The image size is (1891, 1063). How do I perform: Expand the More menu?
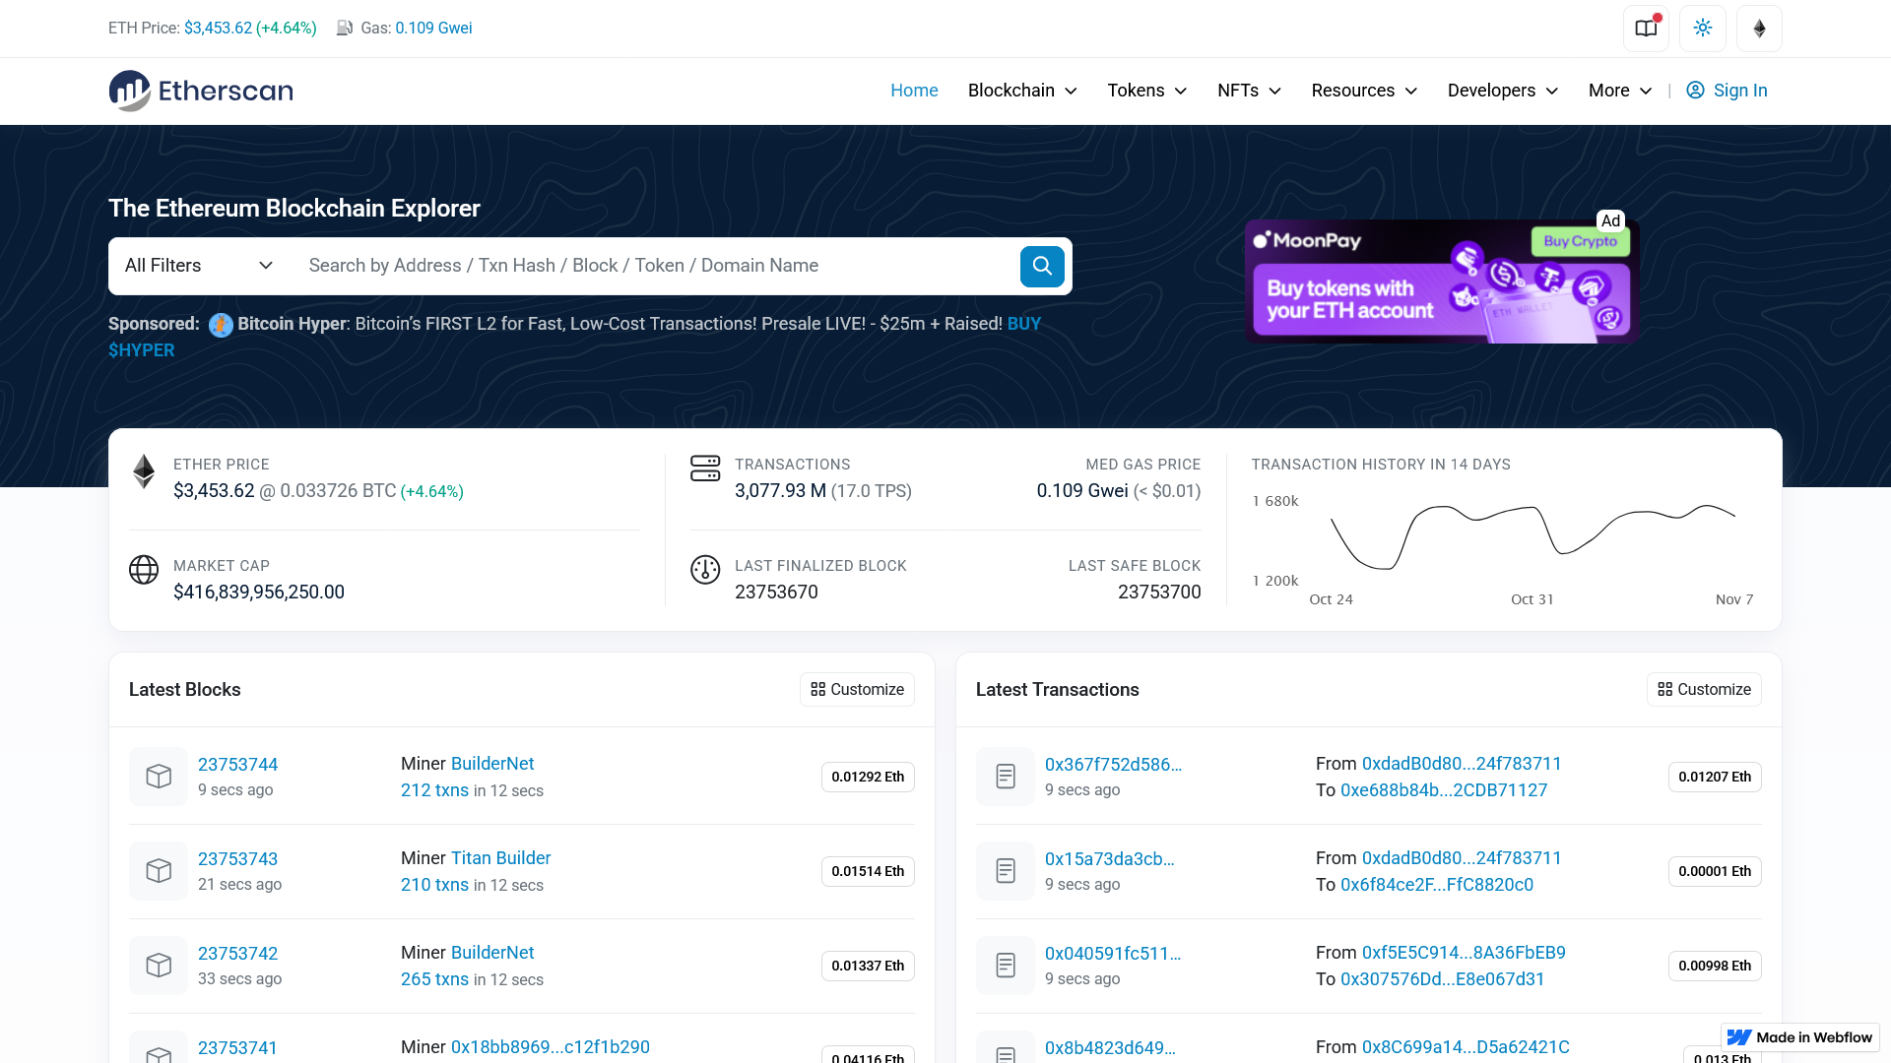(x=1620, y=91)
